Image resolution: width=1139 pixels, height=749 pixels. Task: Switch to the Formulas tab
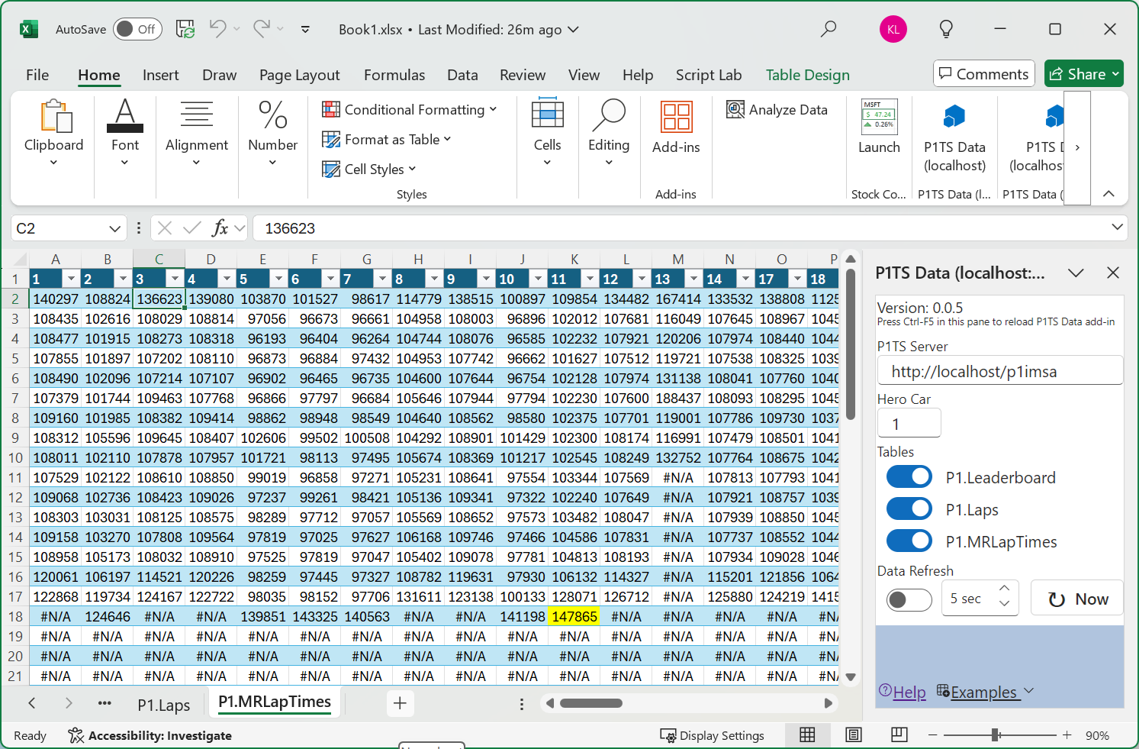point(394,75)
